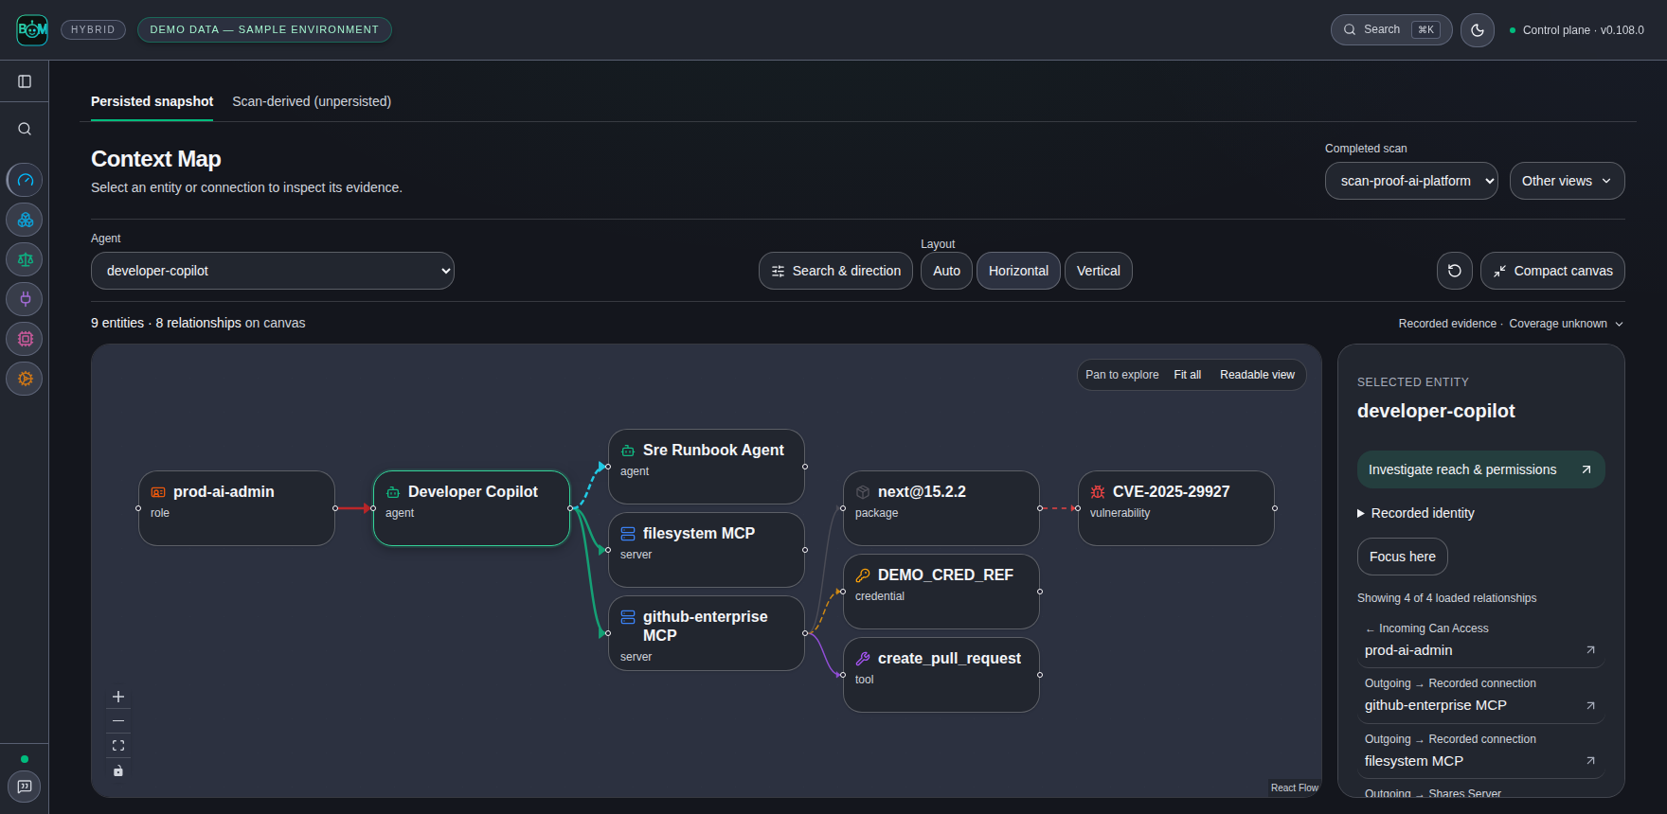Select the Developer Copilot agent node
This screenshot has height=814, width=1667.
tap(472, 508)
